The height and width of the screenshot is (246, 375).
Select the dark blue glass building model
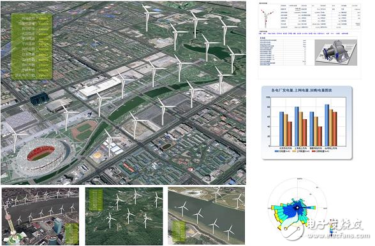[x=40, y=99]
